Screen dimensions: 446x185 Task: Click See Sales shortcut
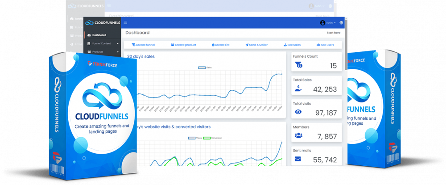click(292, 45)
